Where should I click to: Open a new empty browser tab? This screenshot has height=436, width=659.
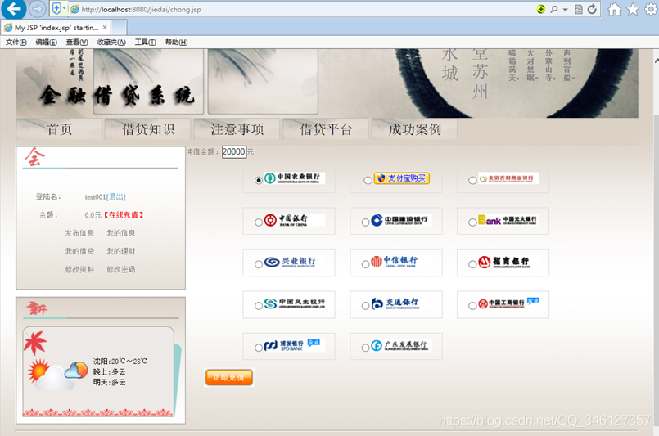point(119,28)
